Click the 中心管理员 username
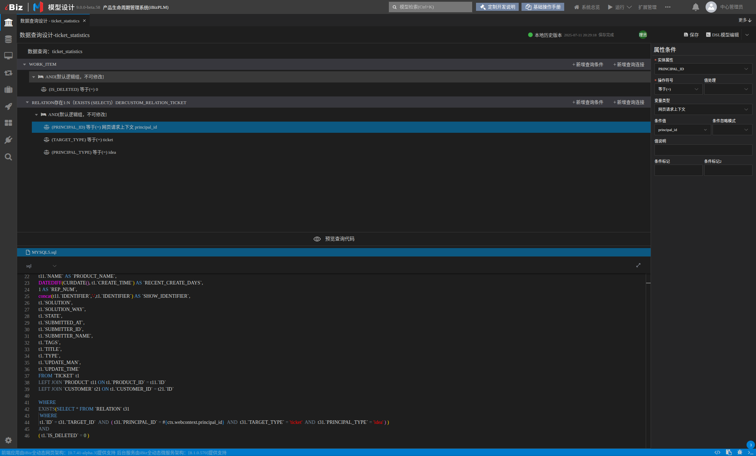This screenshot has height=456, width=756. (731, 7)
